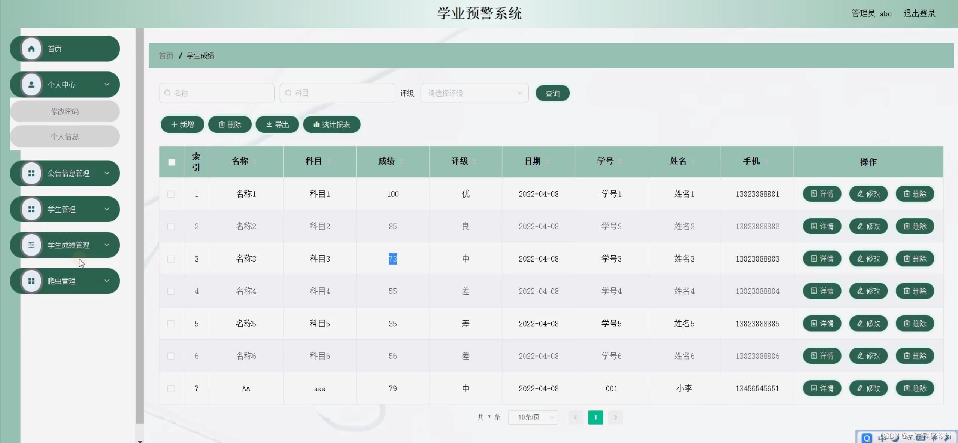
Task: Open 公告信息管理 via its grid icon
Action: pos(31,173)
